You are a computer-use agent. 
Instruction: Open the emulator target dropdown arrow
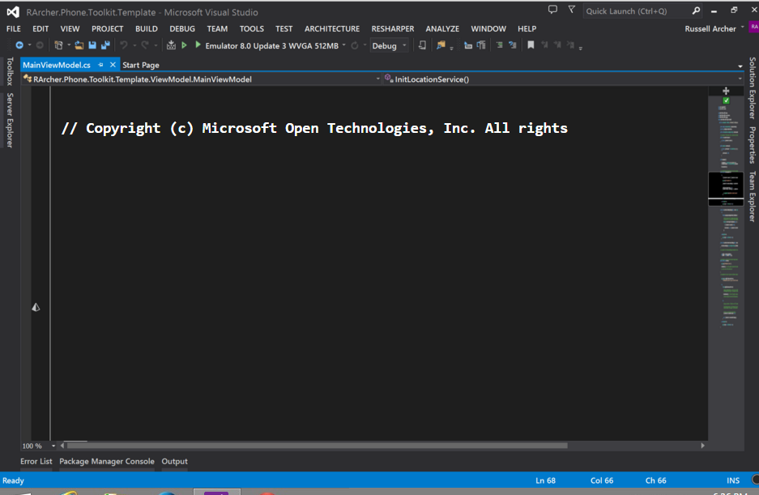click(x=344, y=45)
